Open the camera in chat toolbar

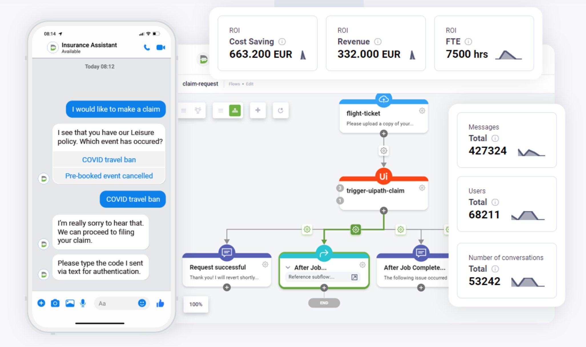pyautogui.click(x=55, y=303)
